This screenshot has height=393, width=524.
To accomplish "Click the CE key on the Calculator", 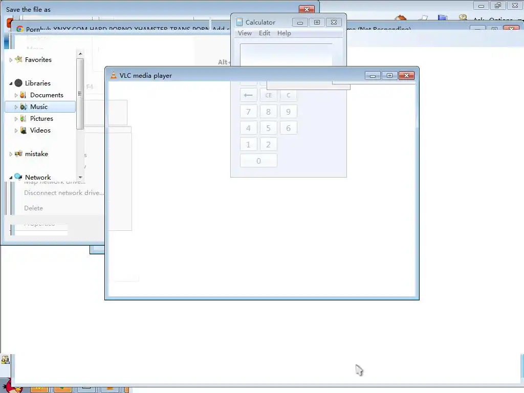I will click(x=268, y=95).
